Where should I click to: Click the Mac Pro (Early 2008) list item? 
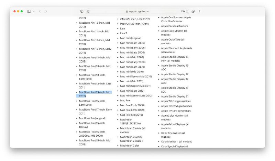132,105
